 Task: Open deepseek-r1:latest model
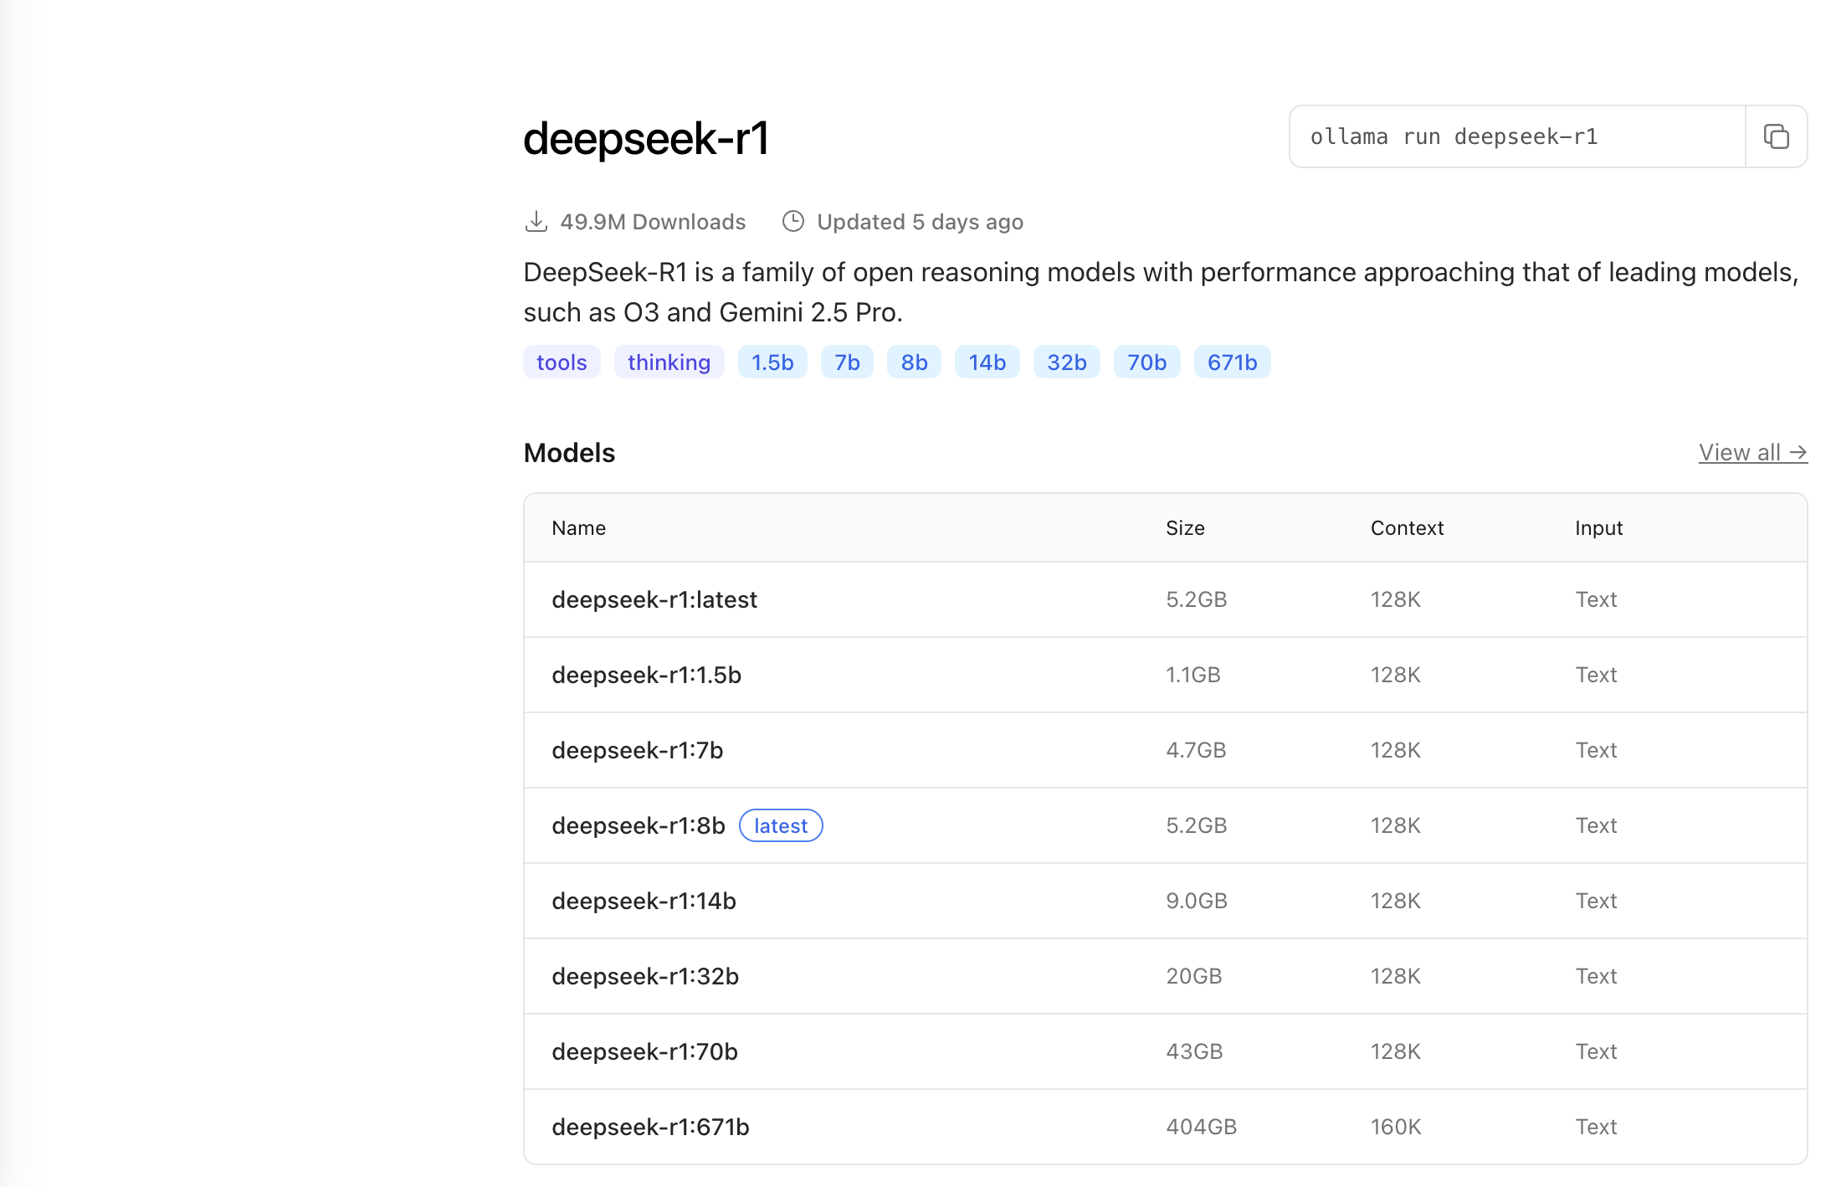(654, 599)
